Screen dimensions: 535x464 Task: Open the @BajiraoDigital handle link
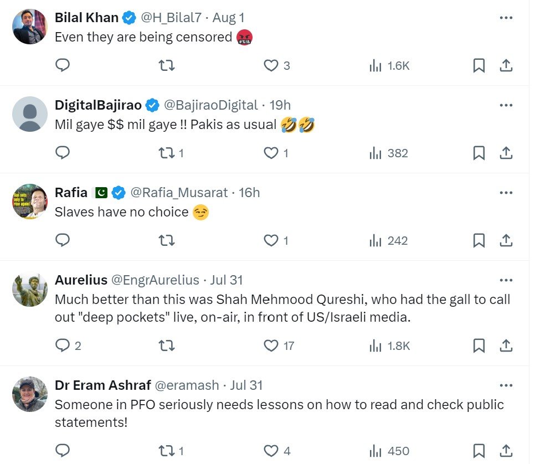(212, 105)
